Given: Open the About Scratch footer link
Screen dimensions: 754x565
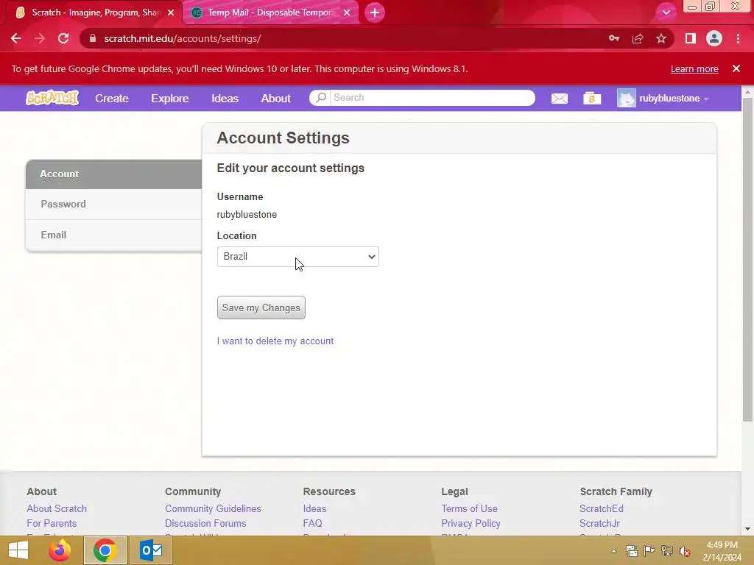Looking at the screenshot, I should (57, 508).
